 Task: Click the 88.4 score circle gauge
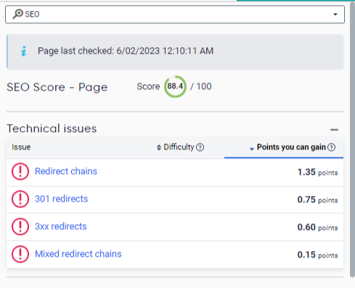click(175, 86)
